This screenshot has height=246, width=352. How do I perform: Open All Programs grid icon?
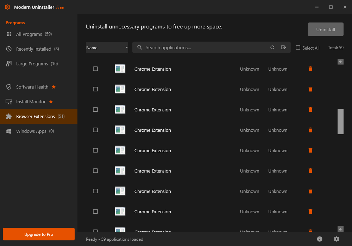click(x=9, y=34)
